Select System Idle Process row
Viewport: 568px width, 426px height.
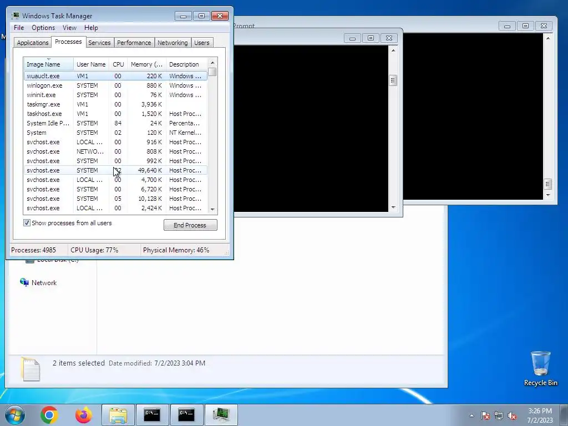pos(115,123)
